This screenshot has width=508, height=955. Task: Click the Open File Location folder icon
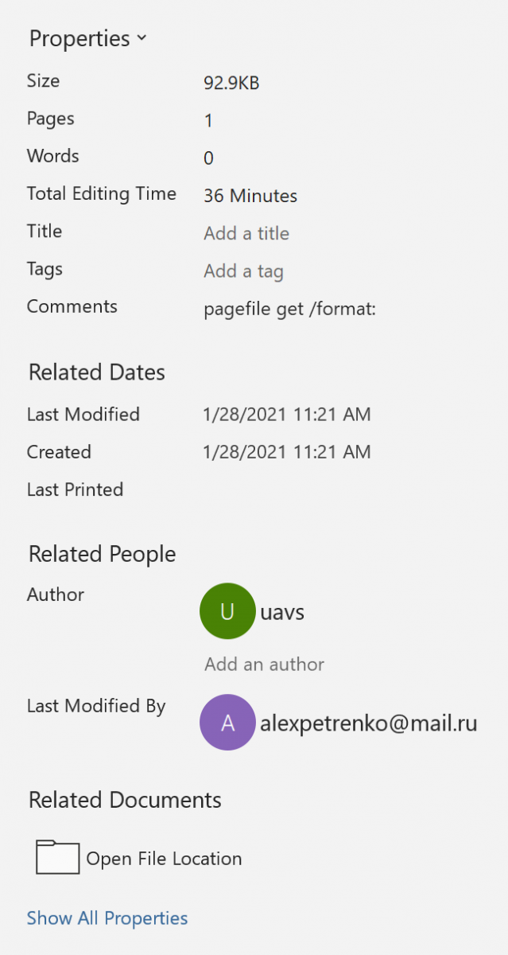[x=57, y=858]
